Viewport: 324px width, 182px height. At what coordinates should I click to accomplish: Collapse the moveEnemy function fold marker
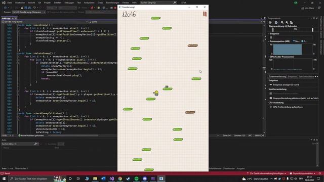(18, 25)
